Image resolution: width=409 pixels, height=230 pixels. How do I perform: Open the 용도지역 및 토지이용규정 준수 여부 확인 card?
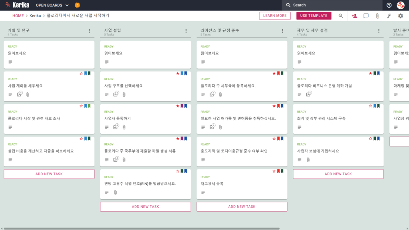click(x=242, y=151)
